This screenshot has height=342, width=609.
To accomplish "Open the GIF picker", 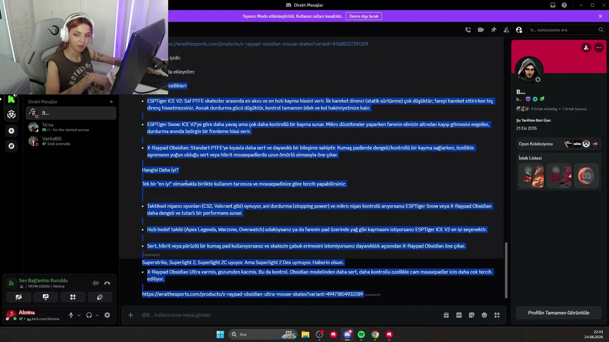I will (x=459, y=315).
